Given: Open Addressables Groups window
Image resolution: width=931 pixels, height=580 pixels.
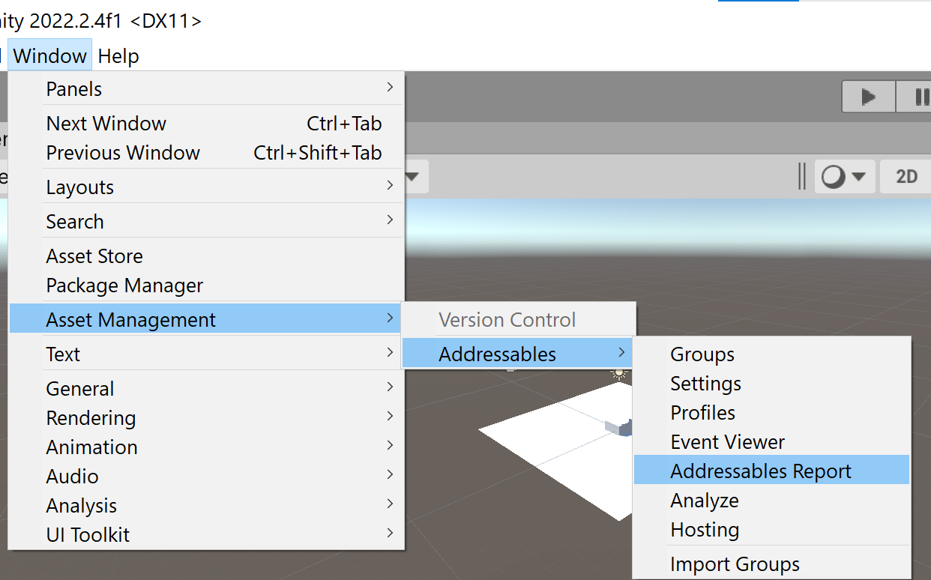Looking at the screenshot, I should tap(702, 354).
